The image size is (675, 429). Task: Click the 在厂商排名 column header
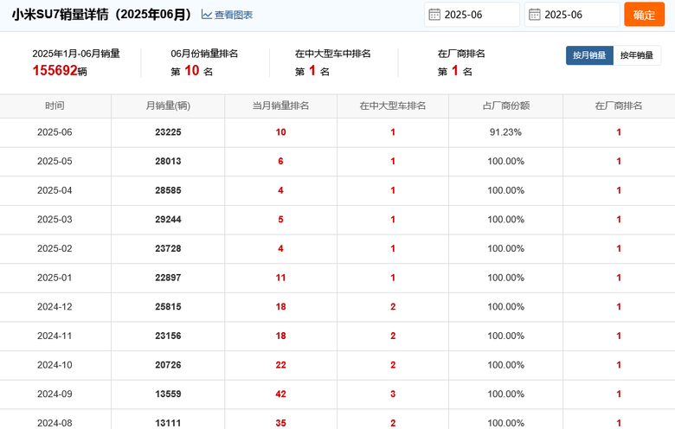[x=619, y=106]
